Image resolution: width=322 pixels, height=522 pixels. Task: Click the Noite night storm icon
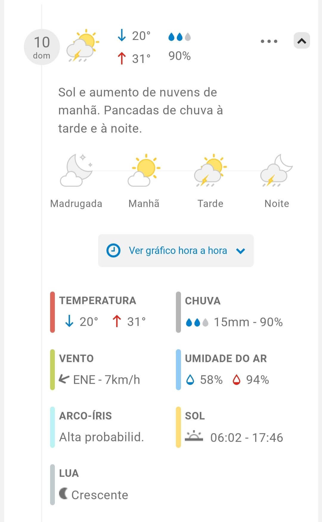[x=276, y=171]
